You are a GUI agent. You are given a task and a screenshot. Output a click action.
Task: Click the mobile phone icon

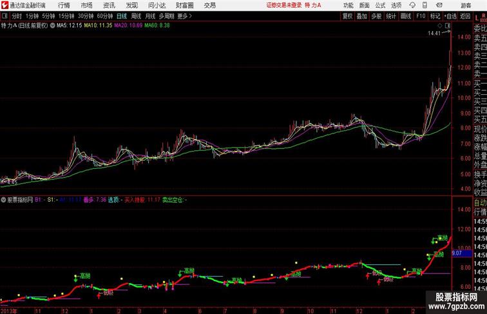tap(425, 5)
